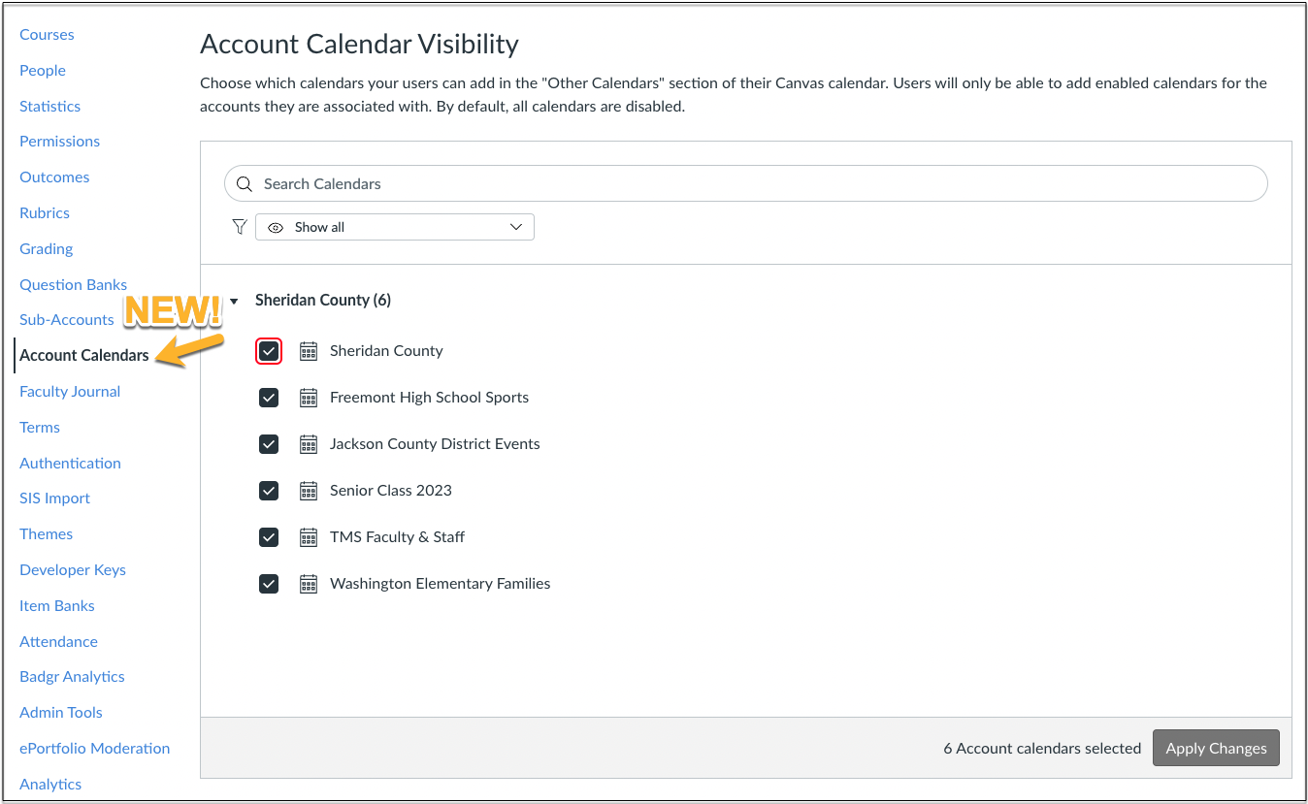Uncheck the Sheridan County calendar checkbox

tap(269, 351)
